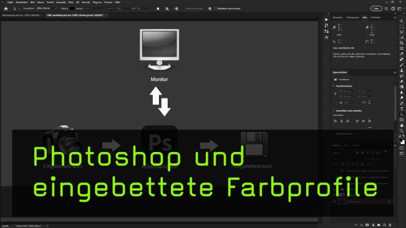Screen dimensions: 406x228
Task: Open search icon in top bar
Action: click(x=386, y=9)
